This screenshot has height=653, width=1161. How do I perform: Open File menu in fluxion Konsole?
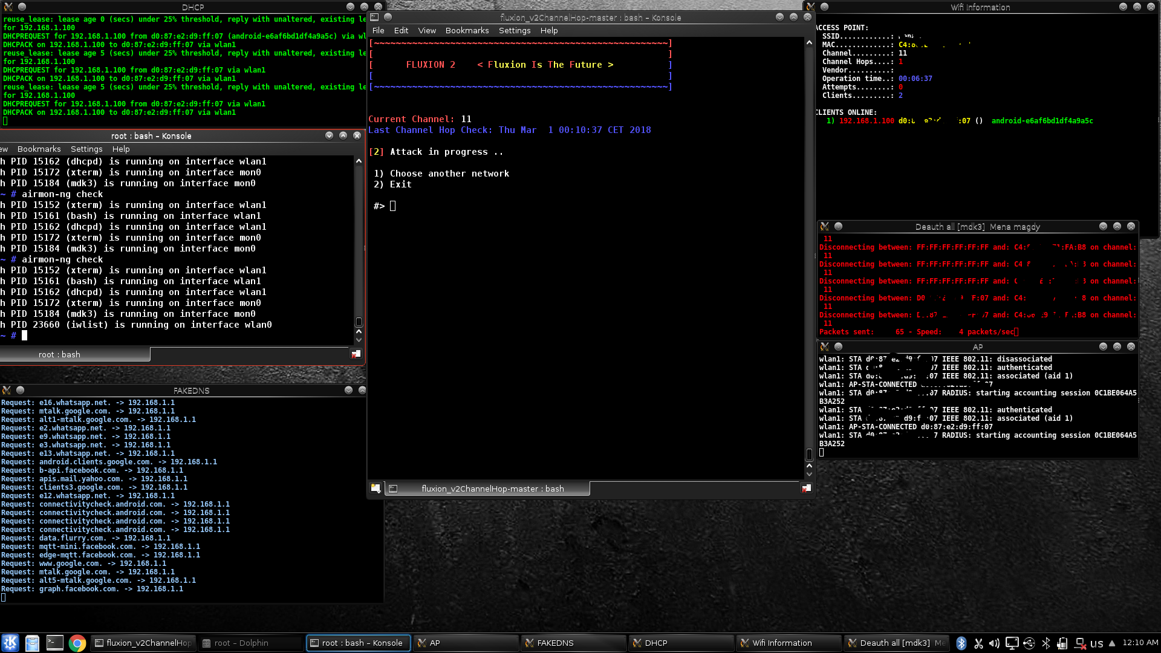click(378, 30)
